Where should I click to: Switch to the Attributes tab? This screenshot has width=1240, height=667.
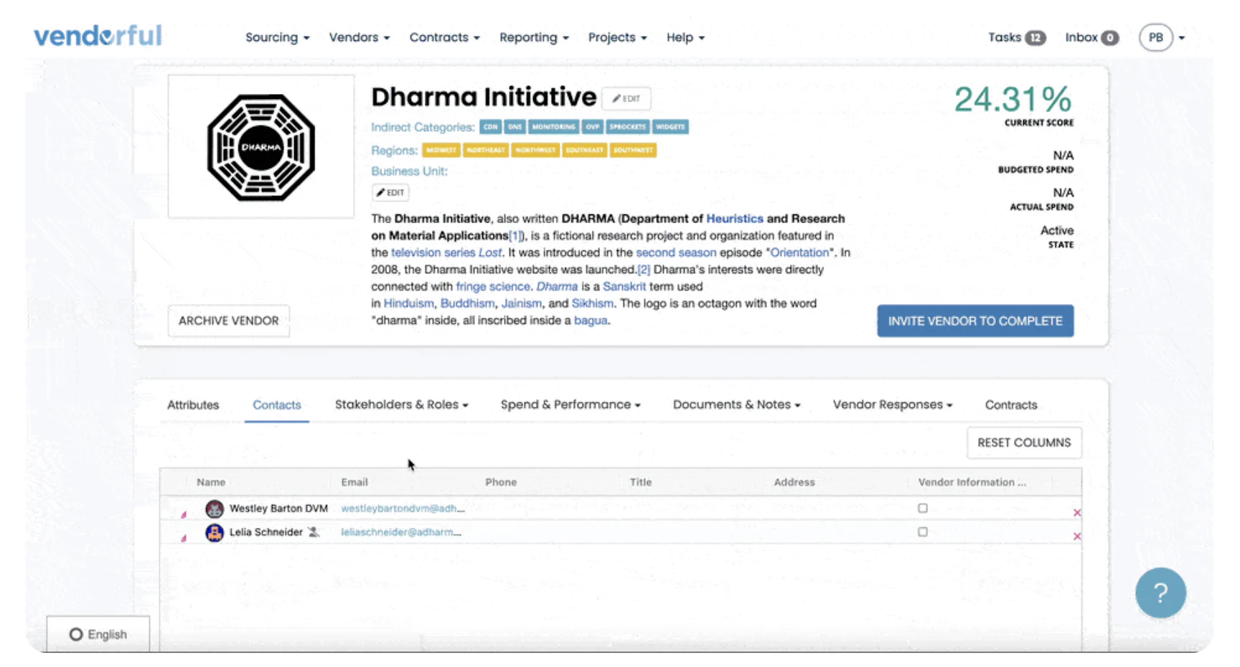[193, 405]
